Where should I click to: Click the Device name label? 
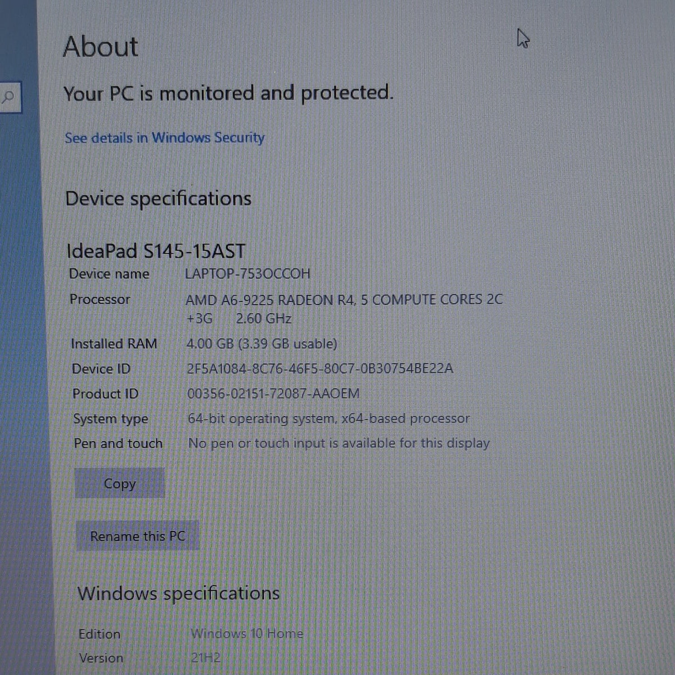[109, 274]
